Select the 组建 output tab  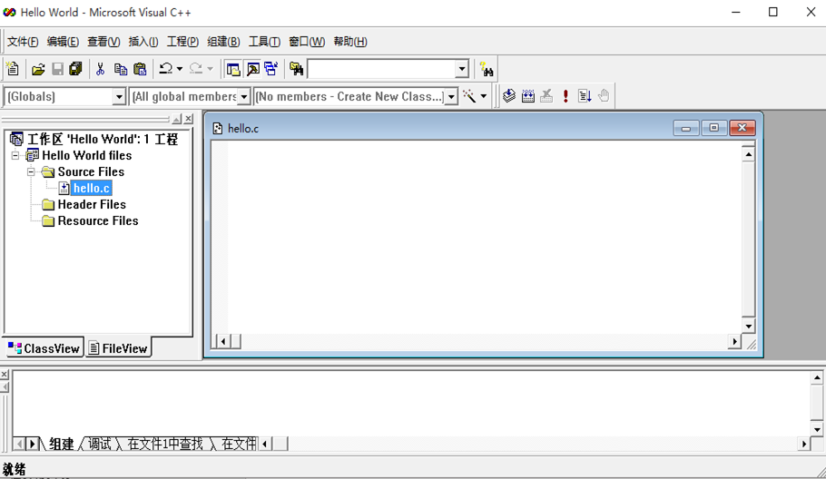click(62, 445)
